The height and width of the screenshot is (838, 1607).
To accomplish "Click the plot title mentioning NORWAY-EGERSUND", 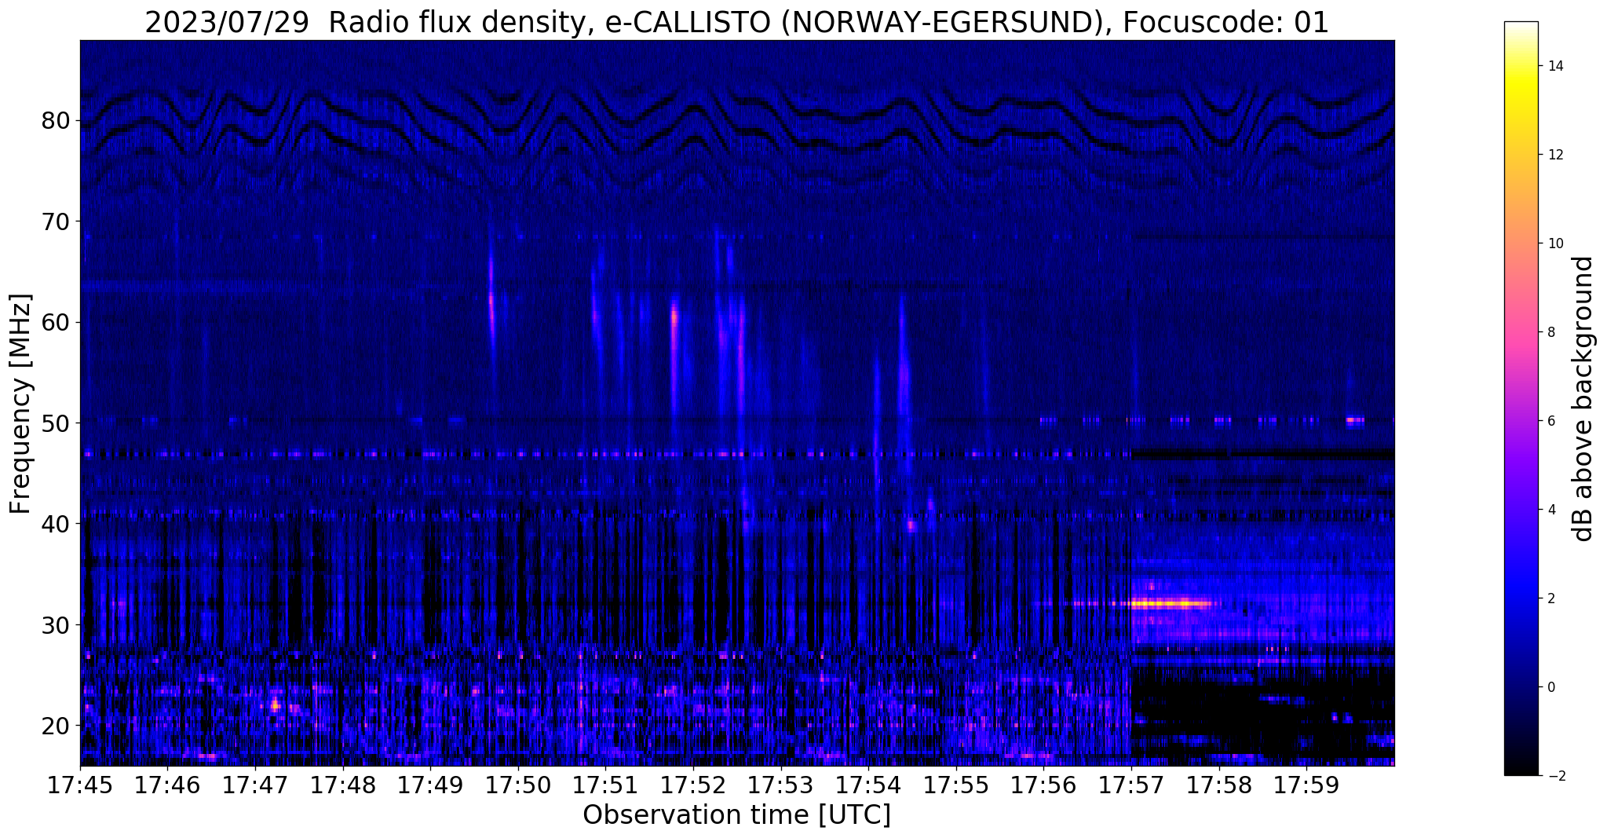I will point(736,21).
